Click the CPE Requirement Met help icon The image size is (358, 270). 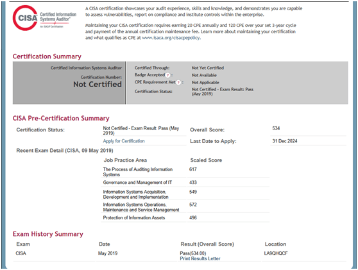(x=178, y=82)
